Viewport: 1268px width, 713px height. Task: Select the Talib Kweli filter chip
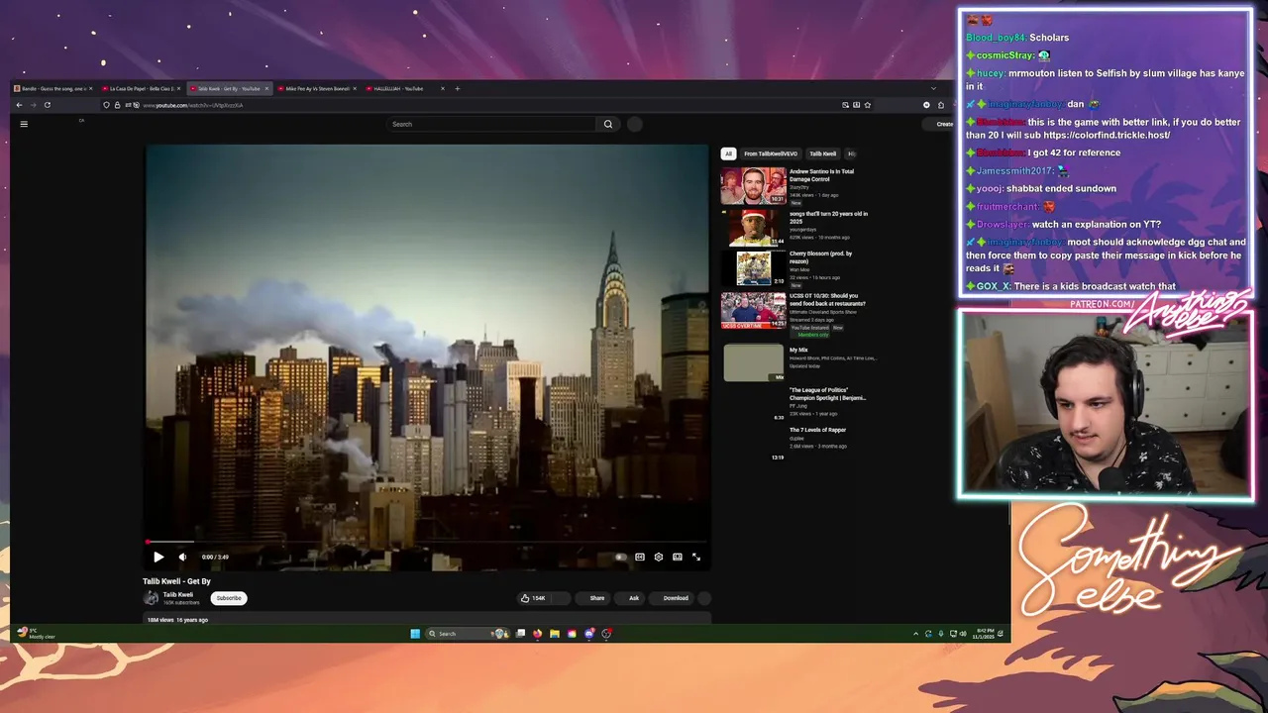click(823, 153)
